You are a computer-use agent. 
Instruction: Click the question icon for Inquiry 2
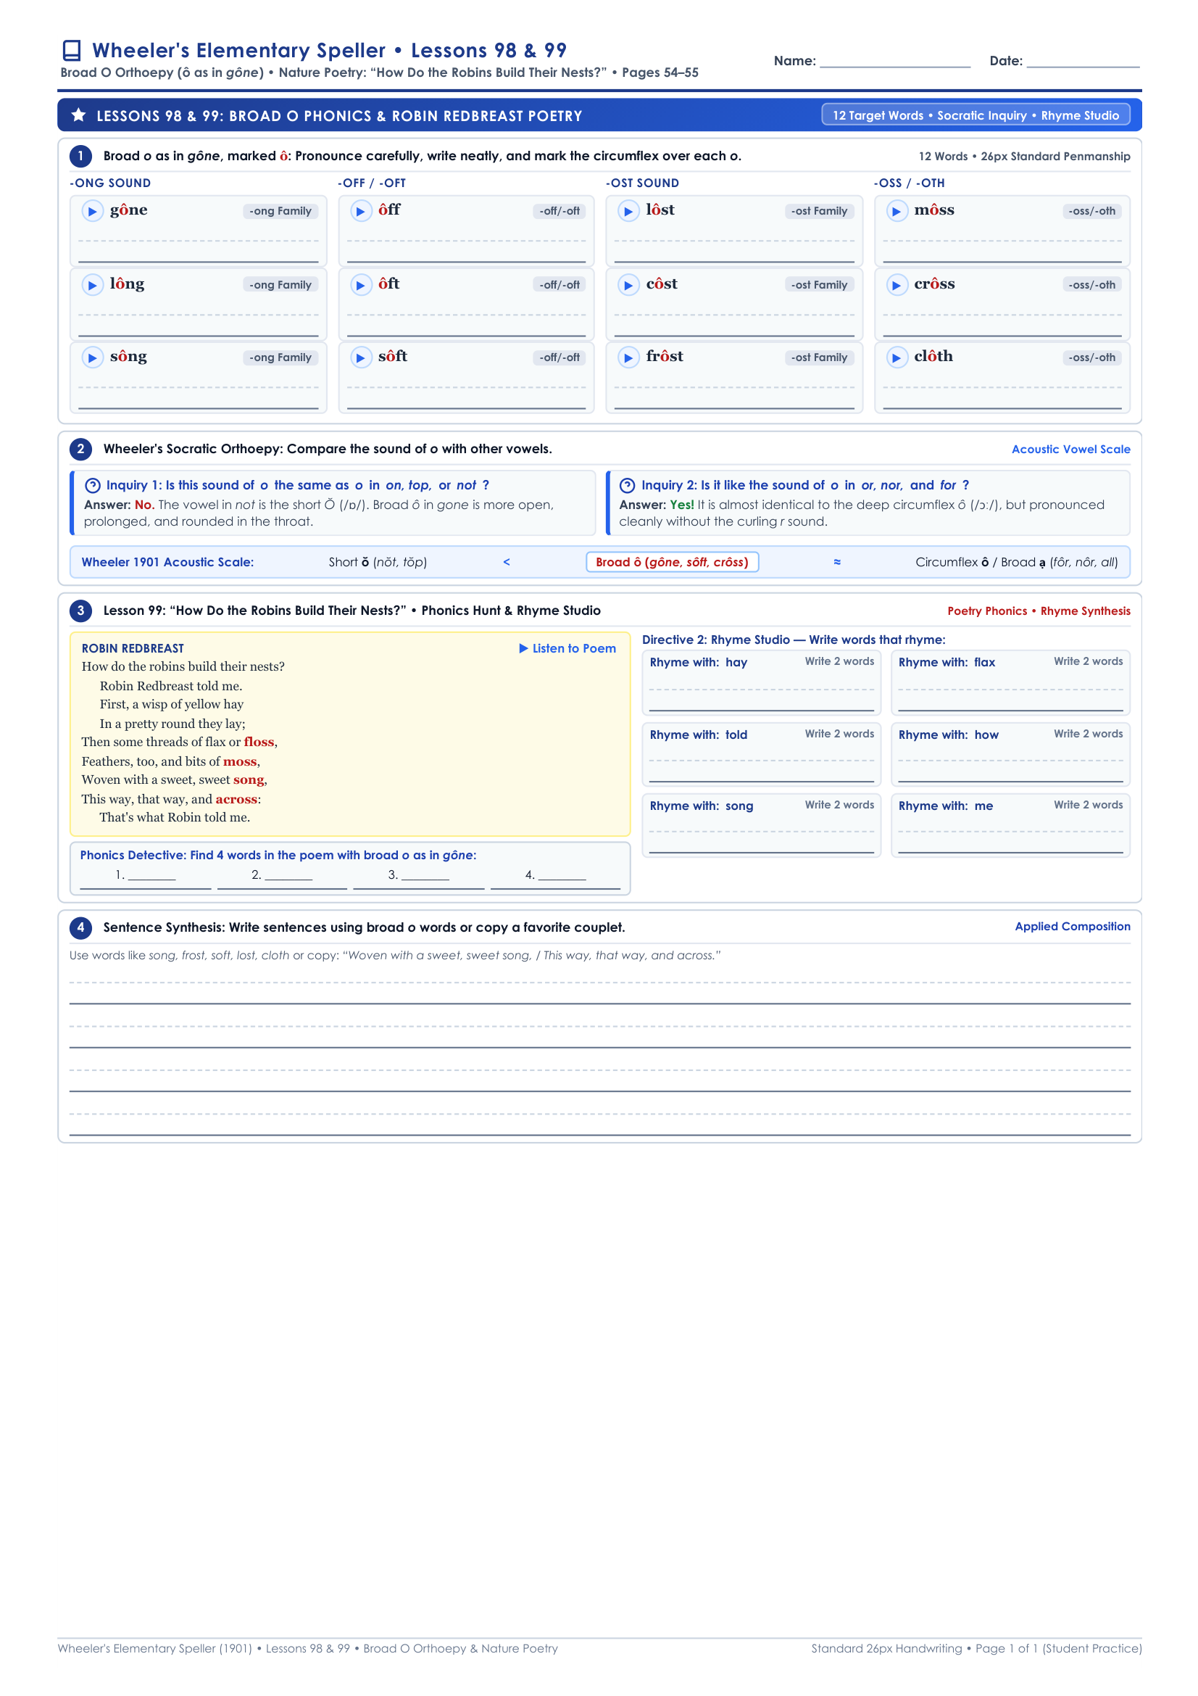[x=628, y=485]
